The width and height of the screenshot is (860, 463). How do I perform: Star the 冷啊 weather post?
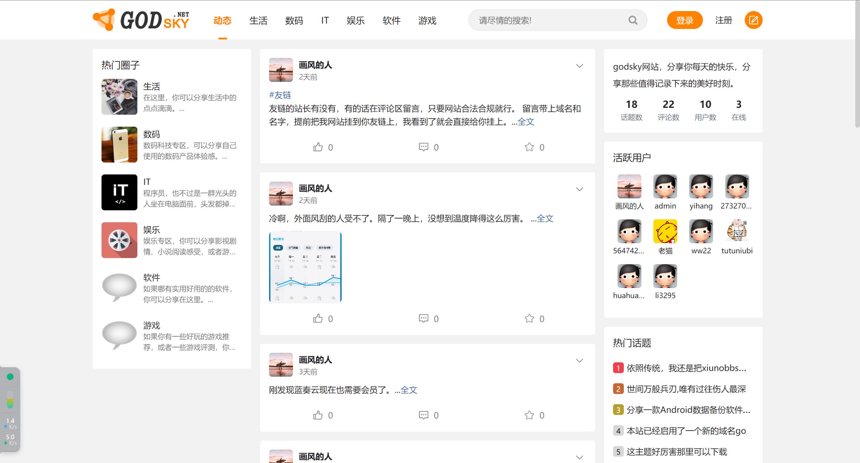point(529,319)
